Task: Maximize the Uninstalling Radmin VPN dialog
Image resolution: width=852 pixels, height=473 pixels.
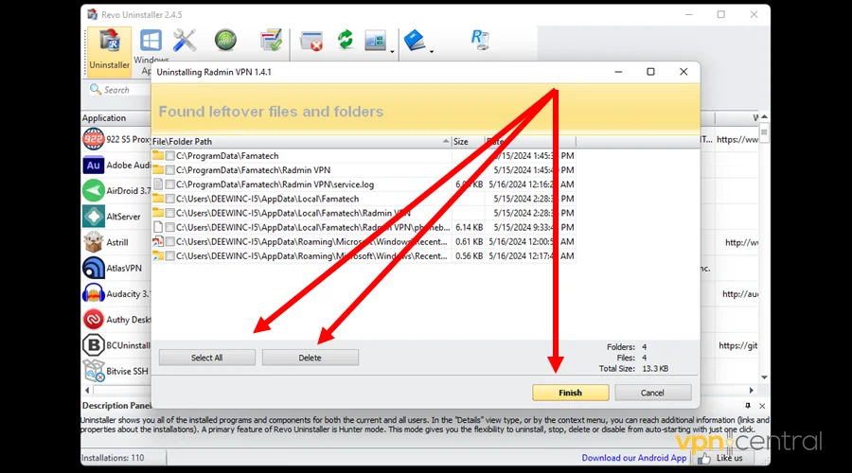Action: (x=650, y=72)
